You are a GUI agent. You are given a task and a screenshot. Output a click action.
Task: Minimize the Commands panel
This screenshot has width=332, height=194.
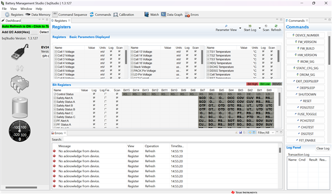coord(325,20)
